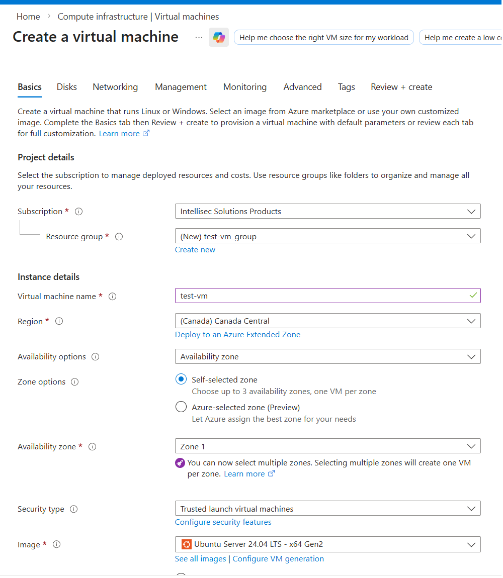Click the ellipsis next to the page title

tap(198, 37)
